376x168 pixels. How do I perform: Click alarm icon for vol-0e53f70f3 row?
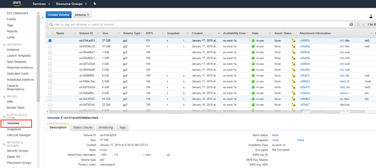point(294,99)
